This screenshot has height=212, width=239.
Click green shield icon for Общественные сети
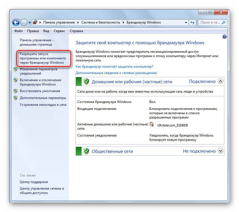[x=86, y=151]
